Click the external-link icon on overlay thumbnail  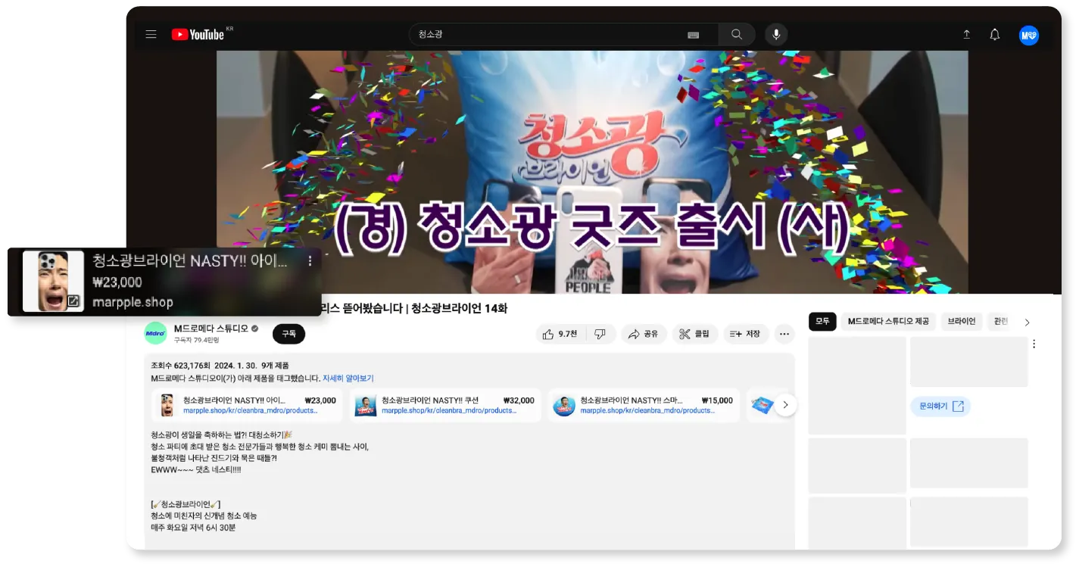73,301
